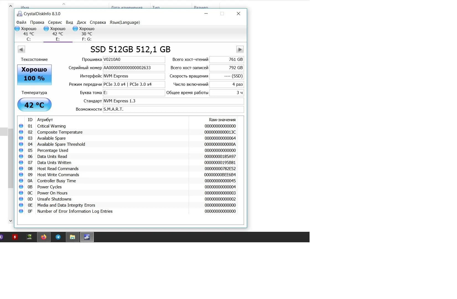Open the Диск menu
This screenshot has width=457, height=299.
tap(82, 22)
